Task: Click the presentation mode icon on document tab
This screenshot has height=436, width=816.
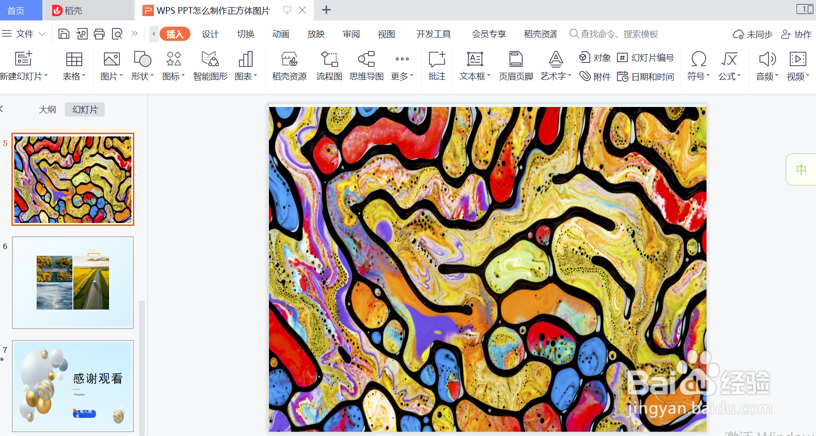Action: click(x=287, y=10)
